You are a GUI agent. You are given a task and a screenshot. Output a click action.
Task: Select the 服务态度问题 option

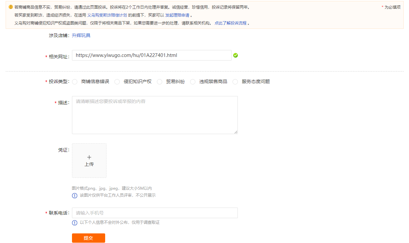point(235,82)
